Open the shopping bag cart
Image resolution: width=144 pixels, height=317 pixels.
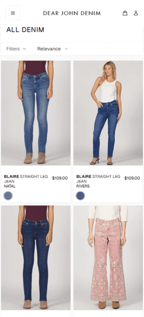[125, 13]
